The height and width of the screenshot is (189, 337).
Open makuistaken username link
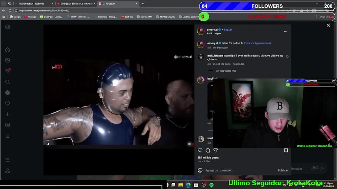coord(215,56)
